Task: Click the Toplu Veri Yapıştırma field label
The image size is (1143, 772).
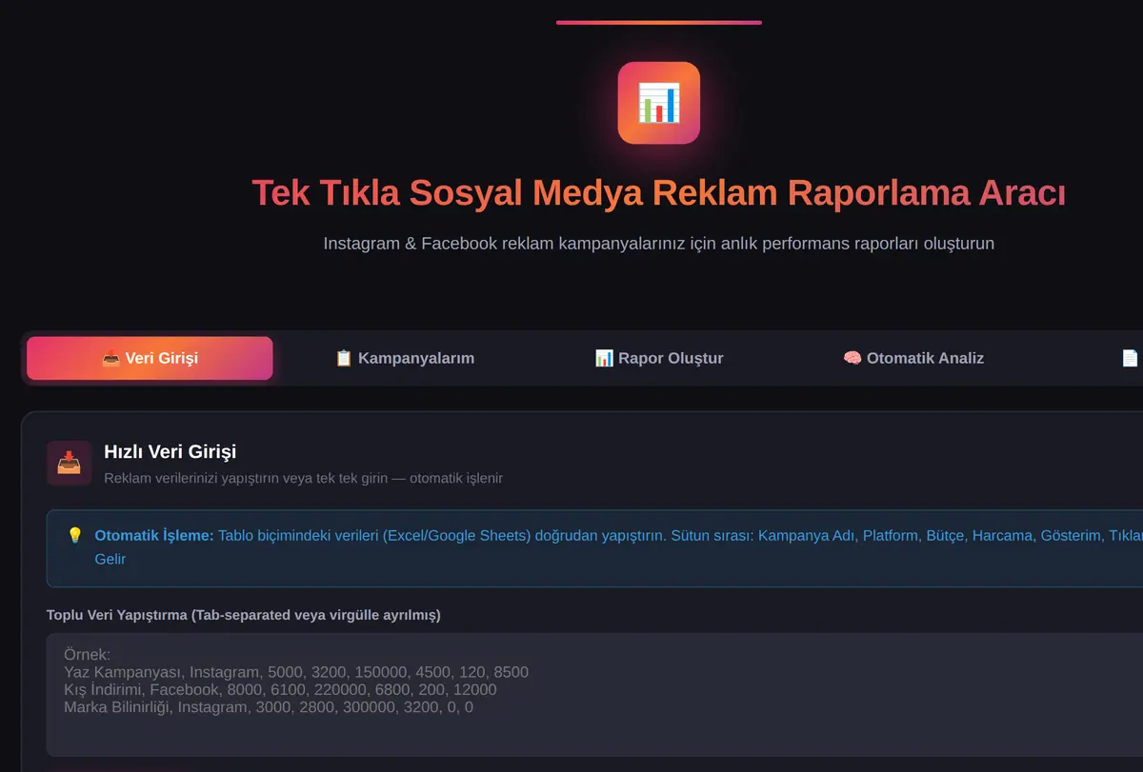Action: point(244,615)
